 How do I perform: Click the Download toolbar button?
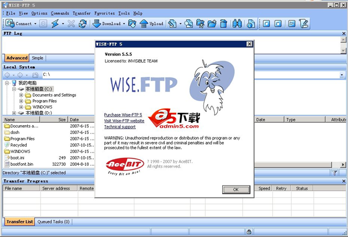click(x=107, y=24)
